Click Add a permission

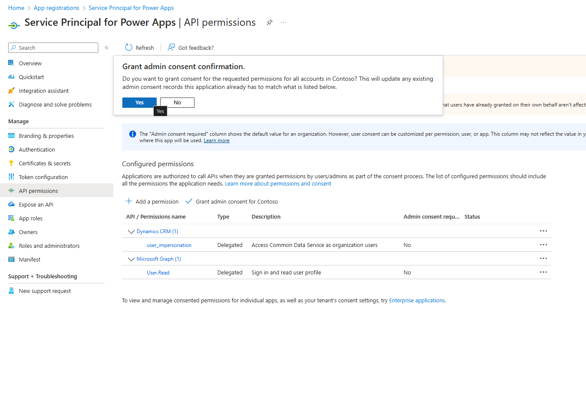click(152, 201)
